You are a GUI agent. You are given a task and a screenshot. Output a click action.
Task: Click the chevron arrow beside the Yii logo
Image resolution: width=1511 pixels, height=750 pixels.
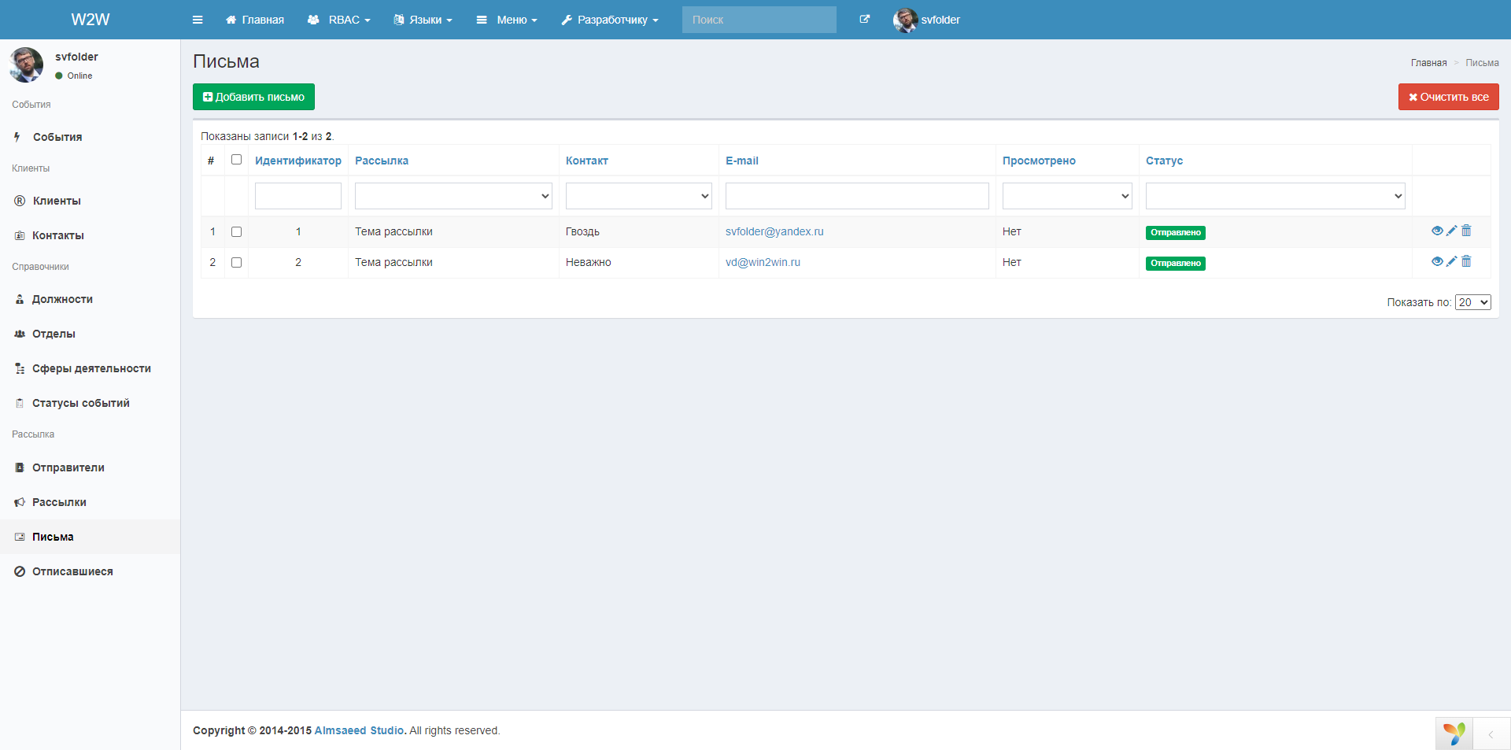click(x=1491, y=734)
